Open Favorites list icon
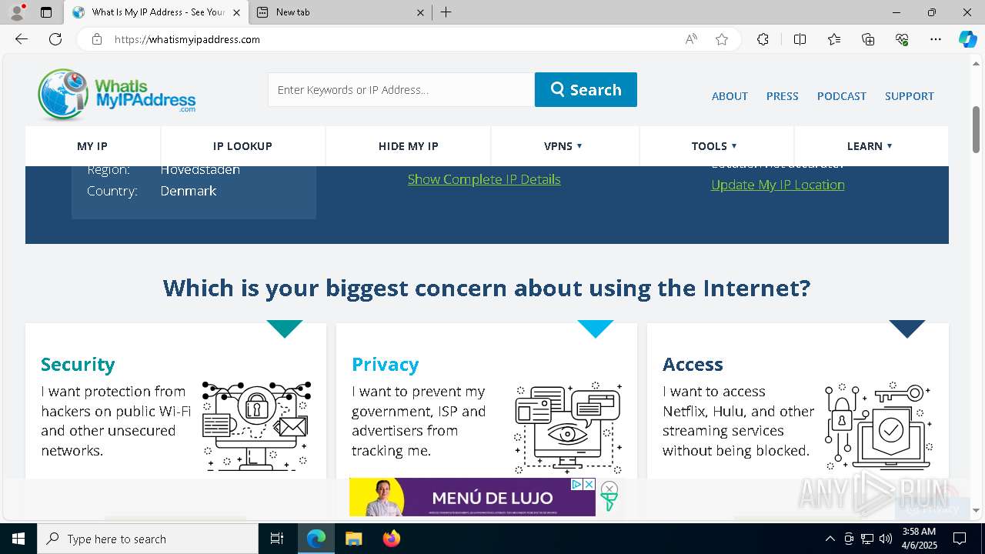The width and height of the screenshot is (985, 554). point(834,39)
